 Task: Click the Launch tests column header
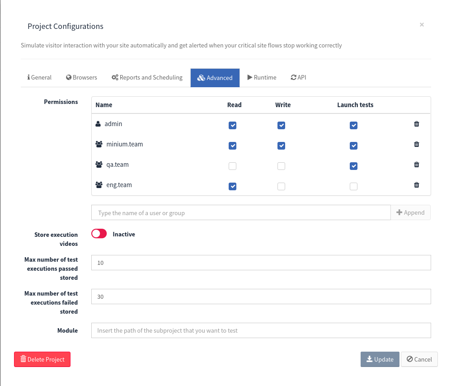(x=355, y=105)
